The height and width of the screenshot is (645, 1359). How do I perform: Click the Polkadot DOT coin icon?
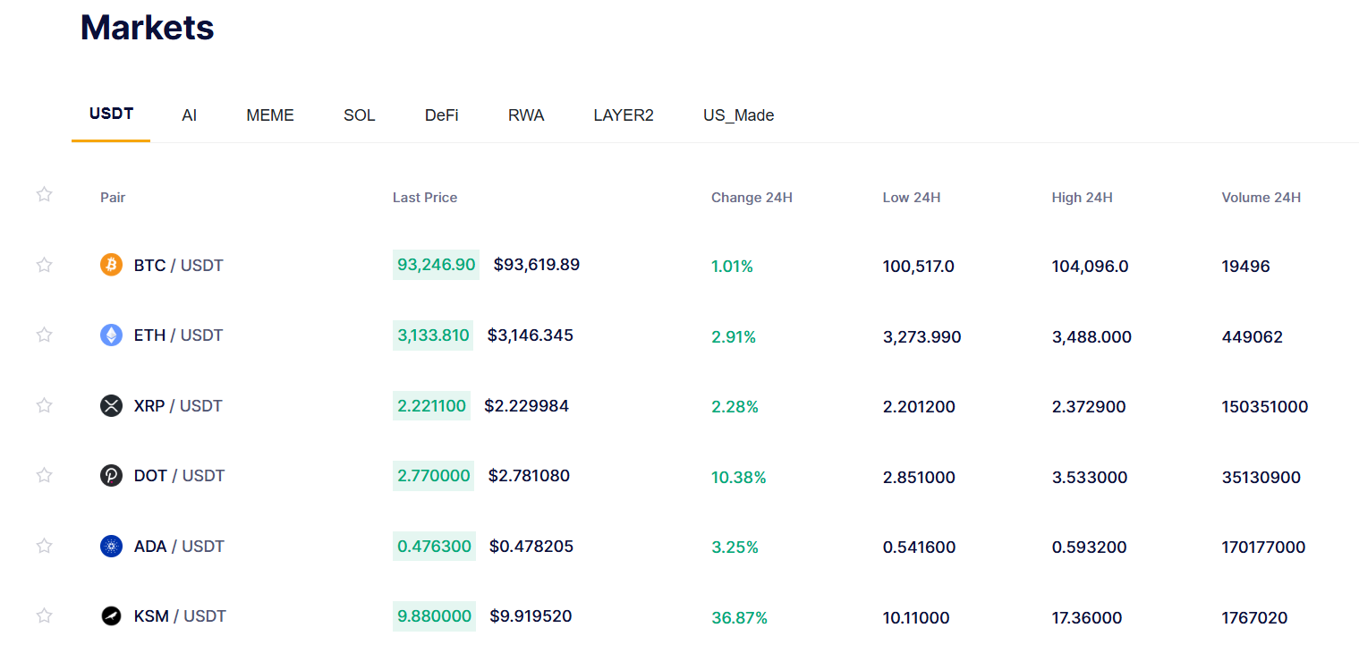[x=111, y=476]
